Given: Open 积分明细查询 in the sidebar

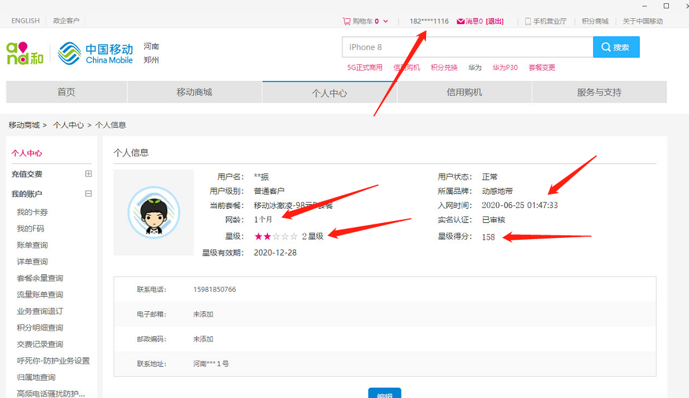Looking at the screenshot, I should tap(40, 327).
